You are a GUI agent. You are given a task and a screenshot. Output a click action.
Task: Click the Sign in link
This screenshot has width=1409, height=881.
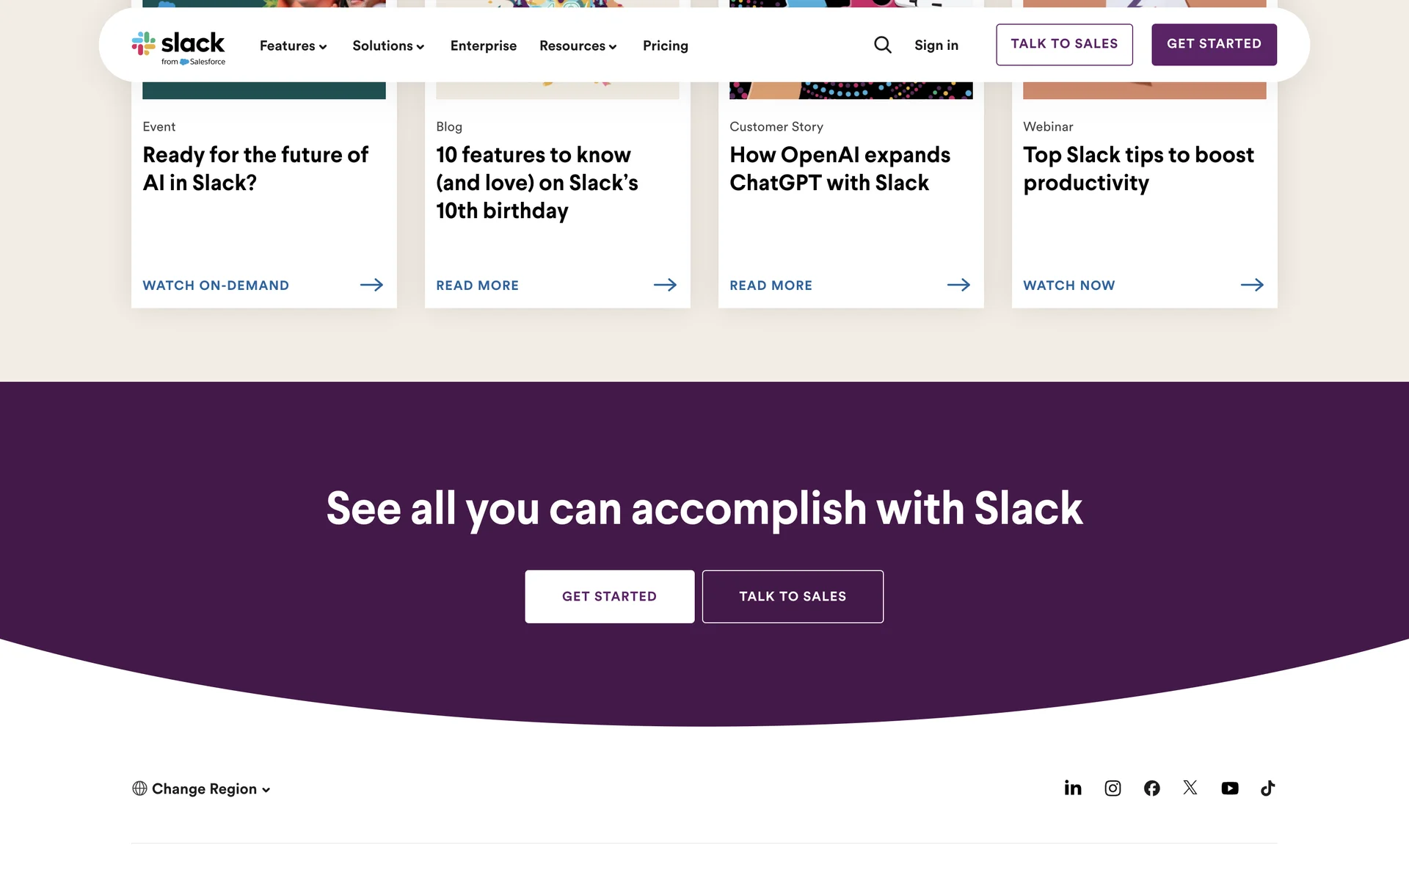coord(936,45)
